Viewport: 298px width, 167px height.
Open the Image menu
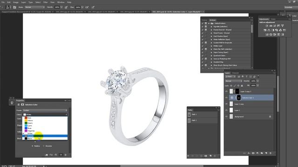[16, 2]
